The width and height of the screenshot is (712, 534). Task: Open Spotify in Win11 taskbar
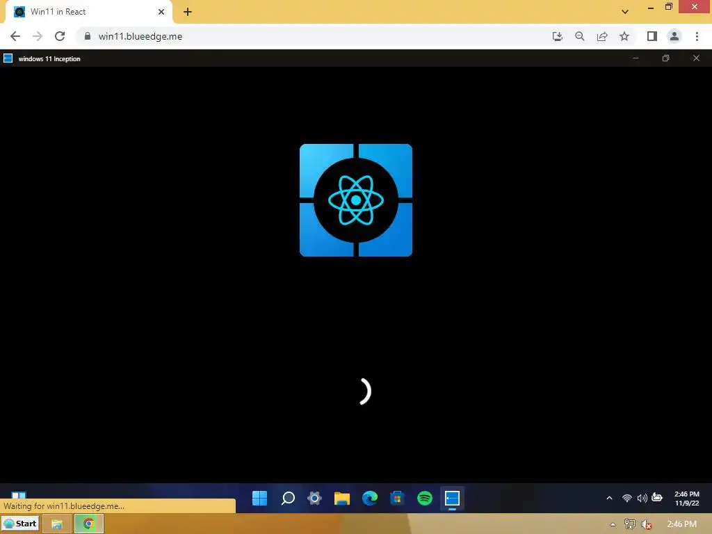coord(425,498)
